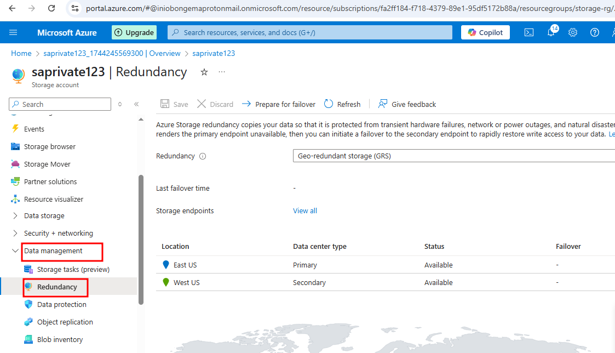
Task: Open Storage browser in the sidebar
Action: 49,146
